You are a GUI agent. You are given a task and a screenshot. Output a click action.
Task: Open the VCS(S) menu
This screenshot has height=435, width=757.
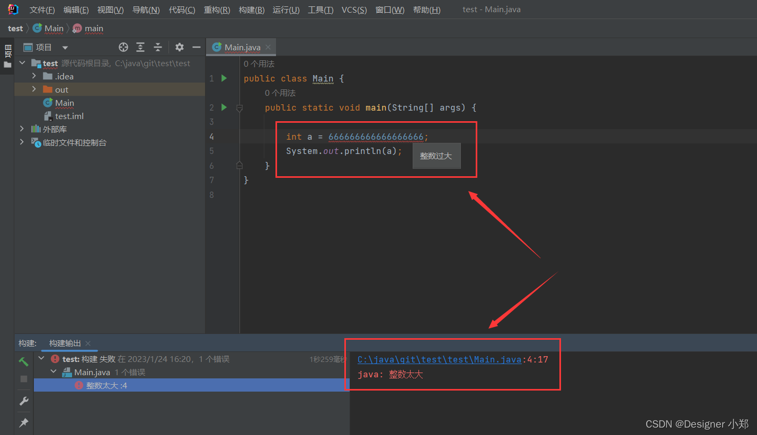[x=354, y=10]
